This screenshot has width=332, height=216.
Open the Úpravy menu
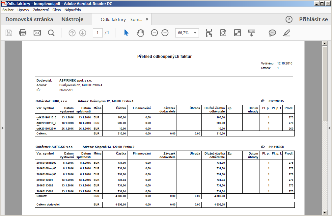tap(23, 10)
